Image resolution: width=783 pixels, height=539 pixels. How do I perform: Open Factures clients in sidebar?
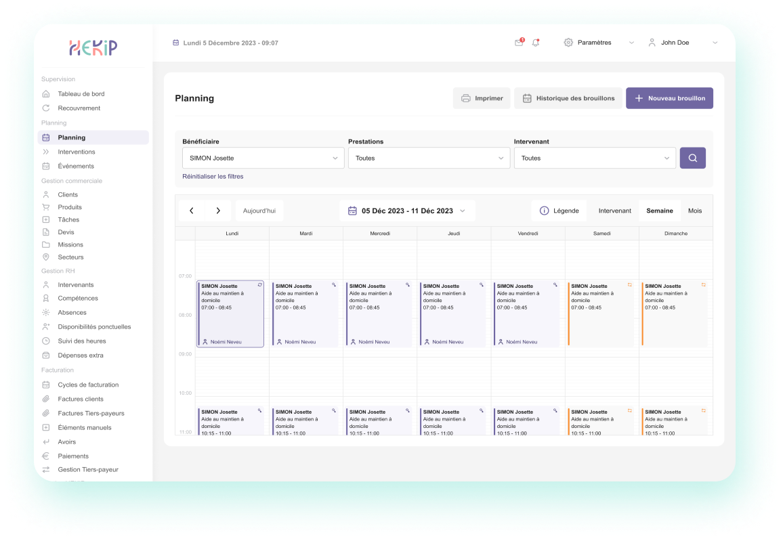click(81, 399)
